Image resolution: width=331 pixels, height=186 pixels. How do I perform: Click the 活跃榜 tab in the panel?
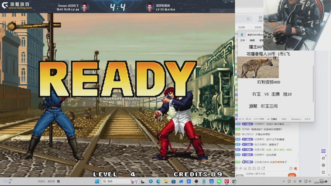258,27
